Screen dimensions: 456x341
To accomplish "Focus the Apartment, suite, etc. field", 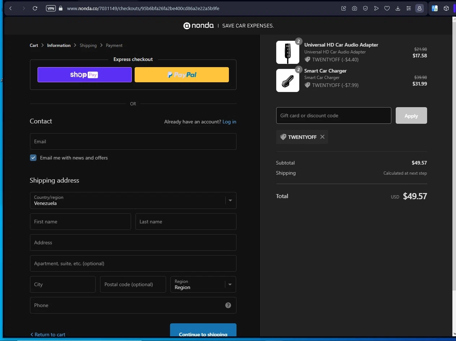I will point(133,263).
